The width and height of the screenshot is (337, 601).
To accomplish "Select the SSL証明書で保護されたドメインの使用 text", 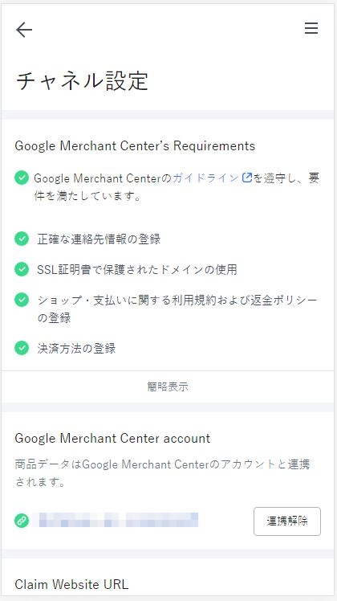I will 137,269.
